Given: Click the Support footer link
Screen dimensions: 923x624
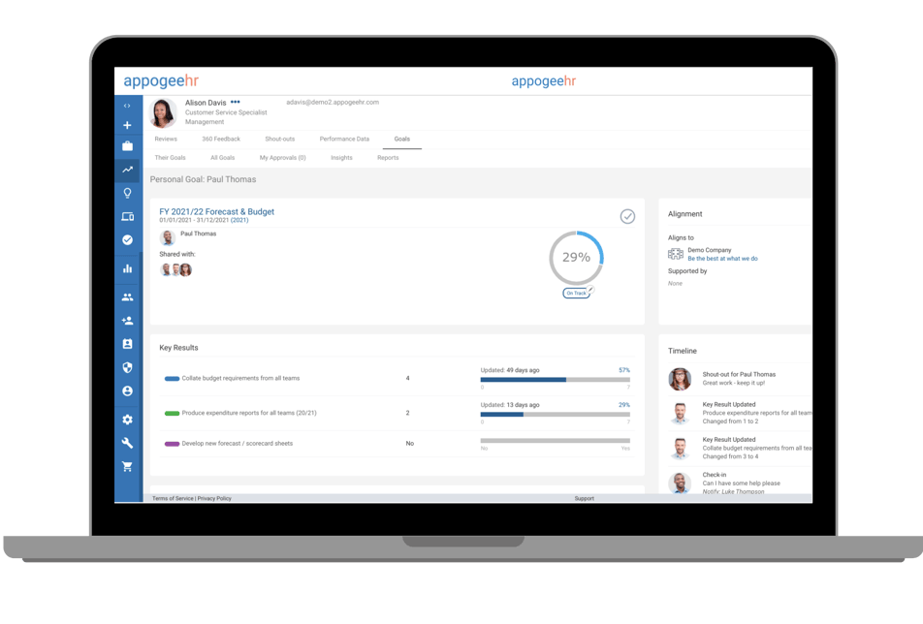Looking at the screenshot, I should (585, 498).
